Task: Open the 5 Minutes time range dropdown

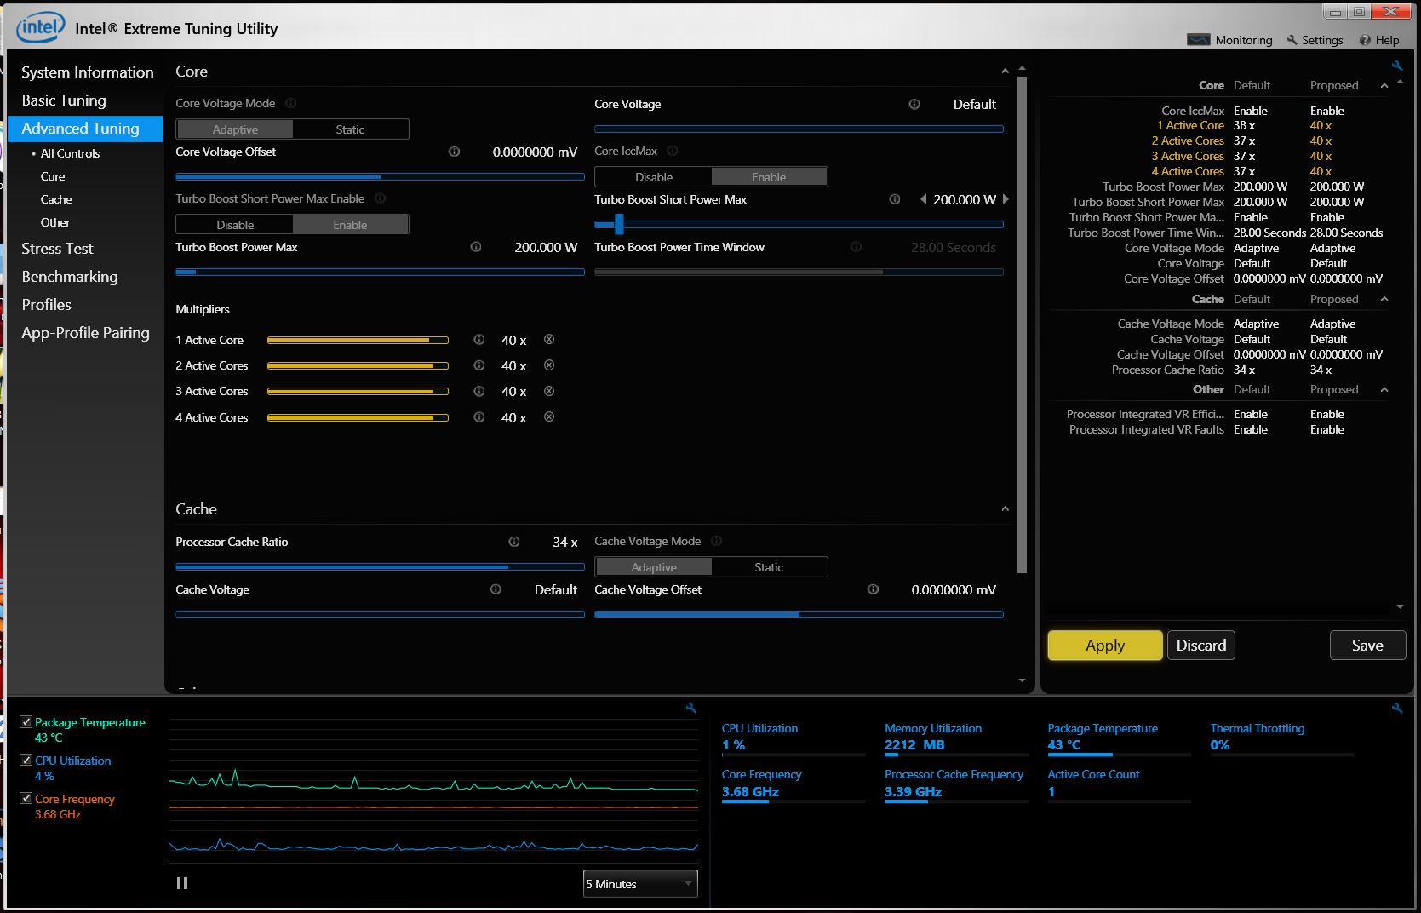Action: click(640, 884)
